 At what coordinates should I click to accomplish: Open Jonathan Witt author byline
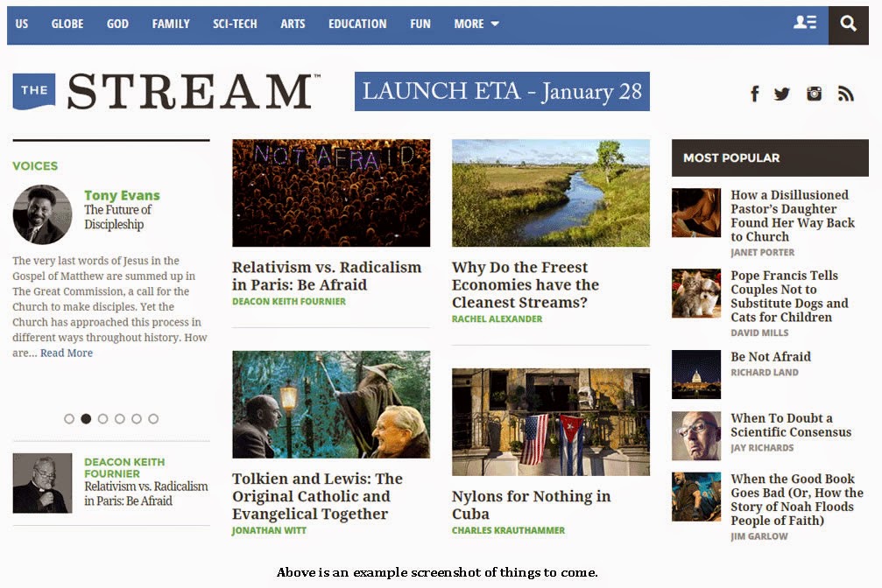click(269, 530)
